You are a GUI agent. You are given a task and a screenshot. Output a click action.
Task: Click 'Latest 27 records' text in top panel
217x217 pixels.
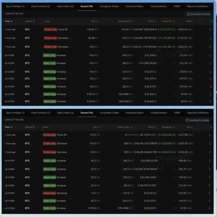(x=14, y=13)
